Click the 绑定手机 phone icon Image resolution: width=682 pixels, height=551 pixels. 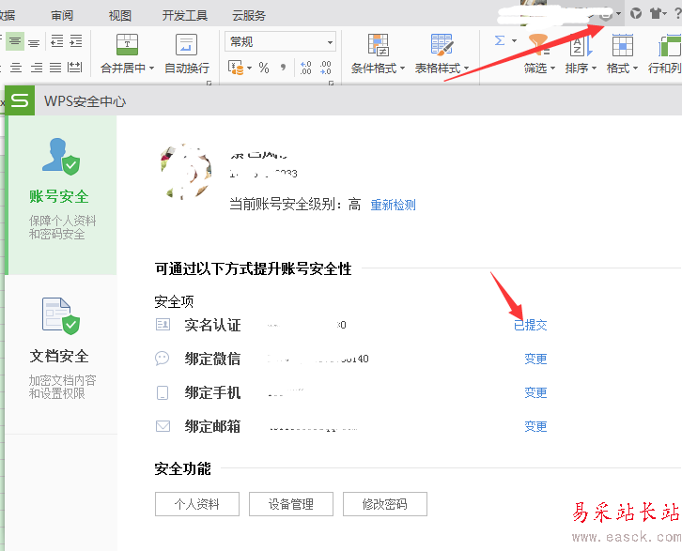click(163, 392)
